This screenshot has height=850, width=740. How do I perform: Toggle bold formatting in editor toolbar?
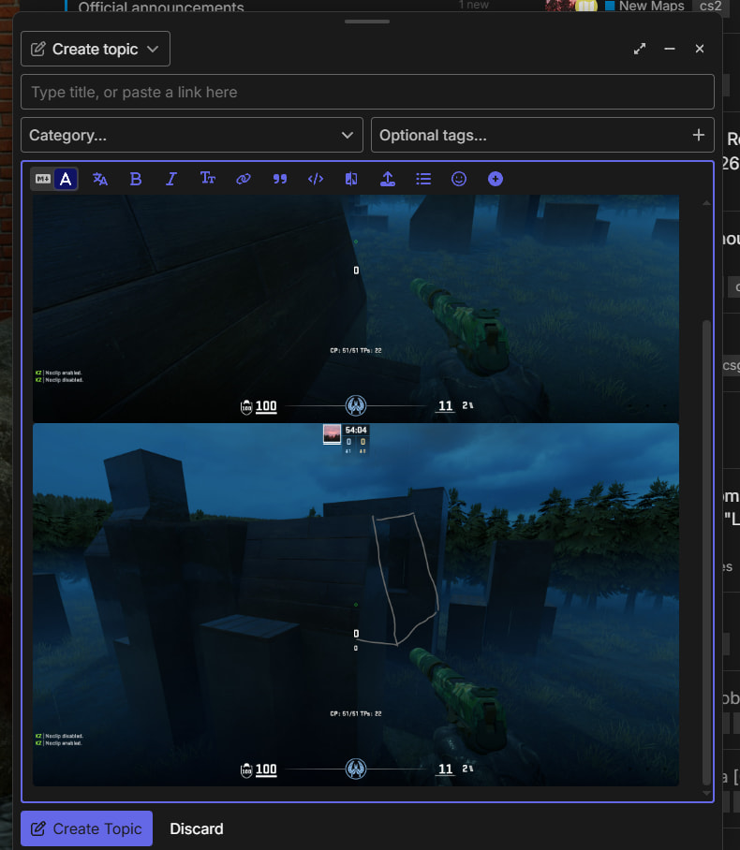click(x=136, y=179)
